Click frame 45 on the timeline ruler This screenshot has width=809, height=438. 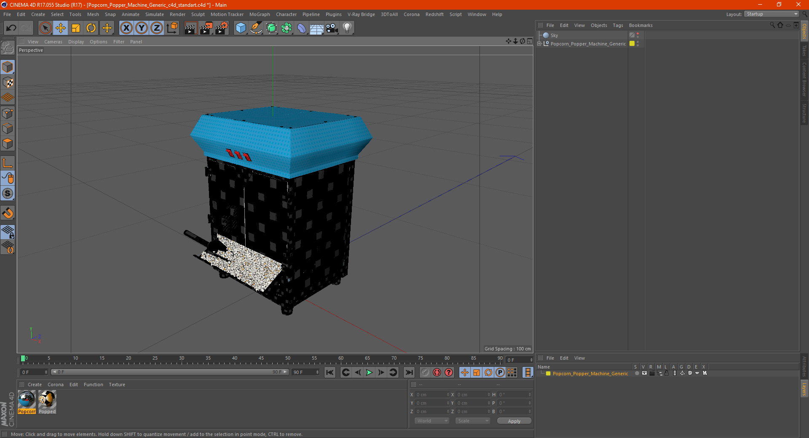coord(261,358)
